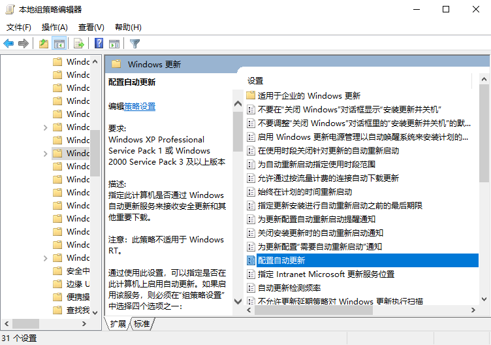The width and height of the screenshot is (491, 345).
Task: Click the folder icon next to 安全中
Action: (x=57, y=271)
